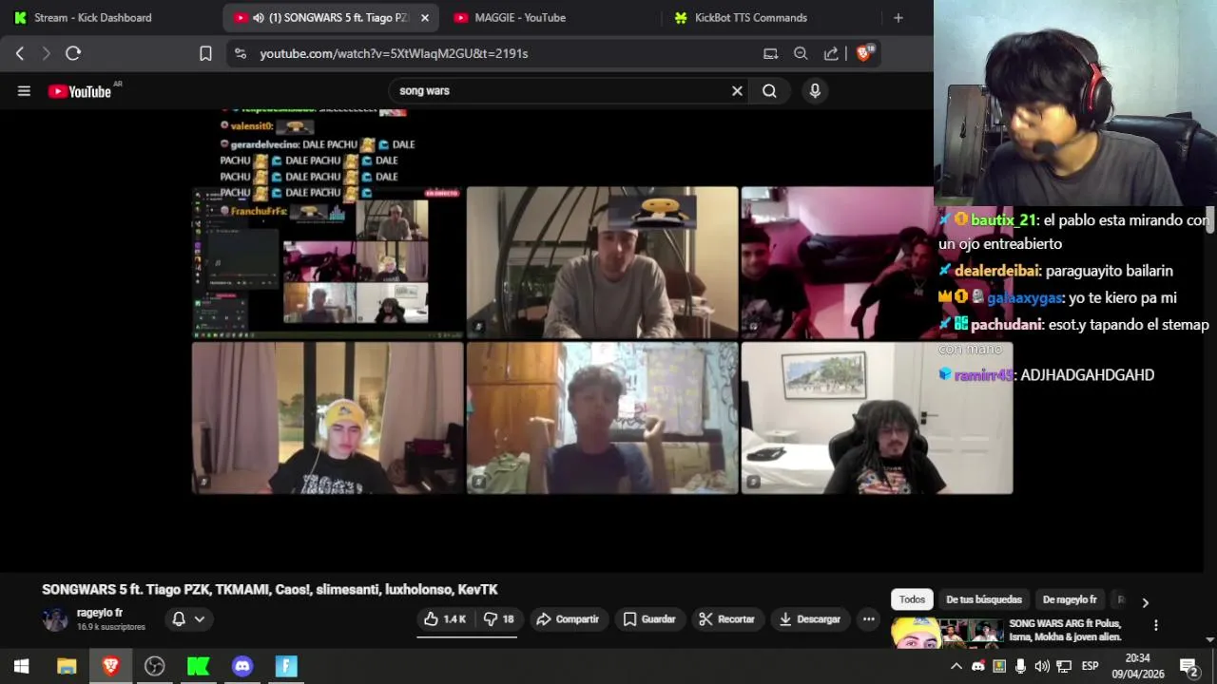Open OBS Studio from the taskbar
The image size is (1217, 684).
click(154, 666)
